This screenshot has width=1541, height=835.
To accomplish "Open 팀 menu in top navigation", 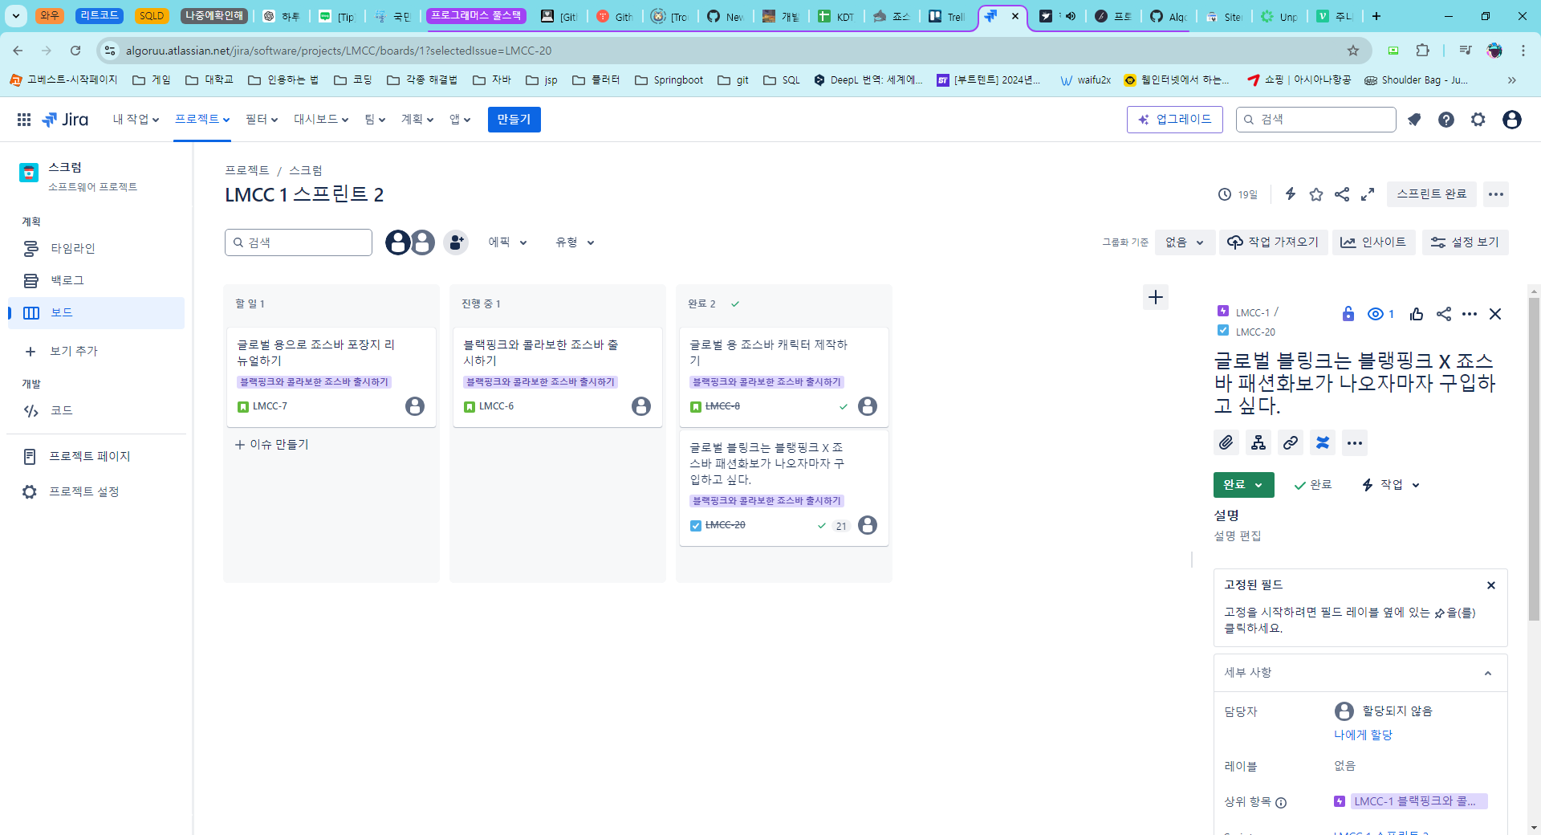I will point(375,120).
